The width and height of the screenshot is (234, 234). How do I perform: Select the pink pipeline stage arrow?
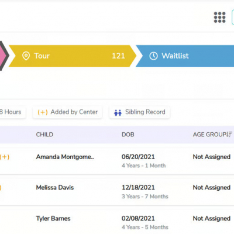(4, 56)
